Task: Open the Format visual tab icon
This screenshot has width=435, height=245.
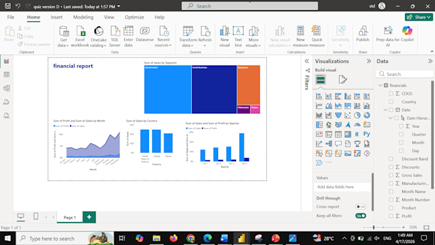Action: [x=343, y=80]
